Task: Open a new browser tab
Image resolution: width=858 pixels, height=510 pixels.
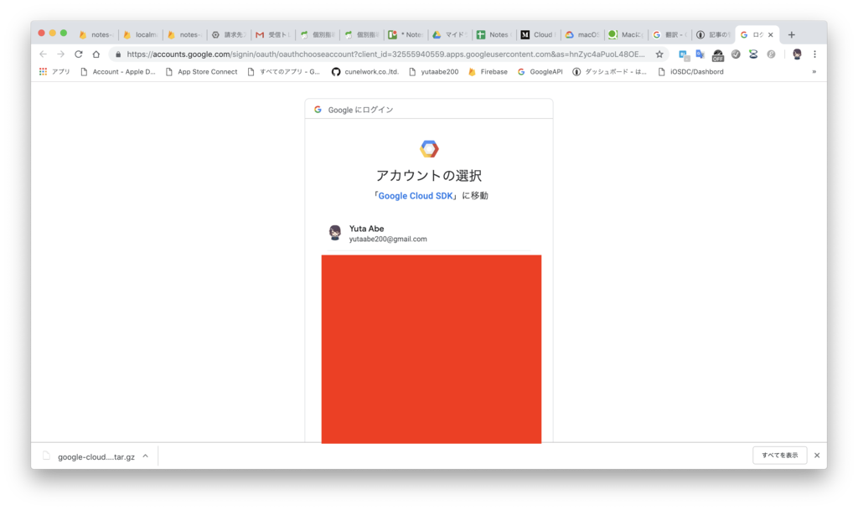Action: [791, 35]
